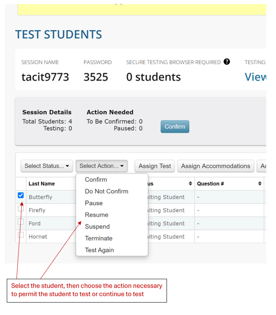This screenshot has width=276, height=315.
Task: Choose Confirm from the action menu
Action: pos(96,179)
